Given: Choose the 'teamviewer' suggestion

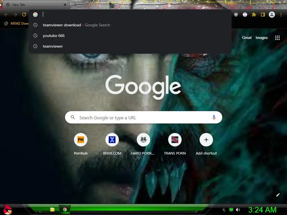Looking at the screenshot, I should pos(130,46).
